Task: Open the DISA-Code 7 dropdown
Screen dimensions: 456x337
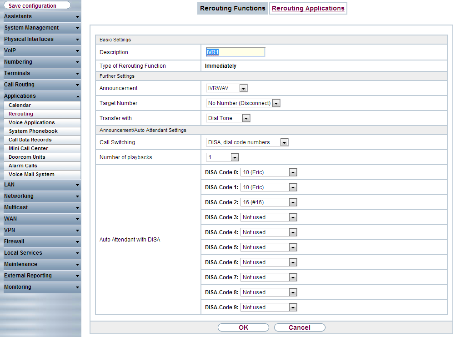Action: click(x=269, y=277)
